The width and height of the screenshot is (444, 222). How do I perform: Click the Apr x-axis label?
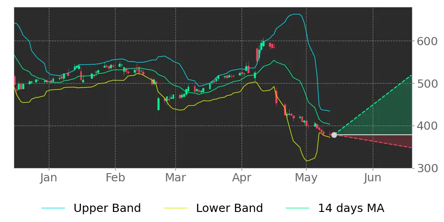[242, 178]
